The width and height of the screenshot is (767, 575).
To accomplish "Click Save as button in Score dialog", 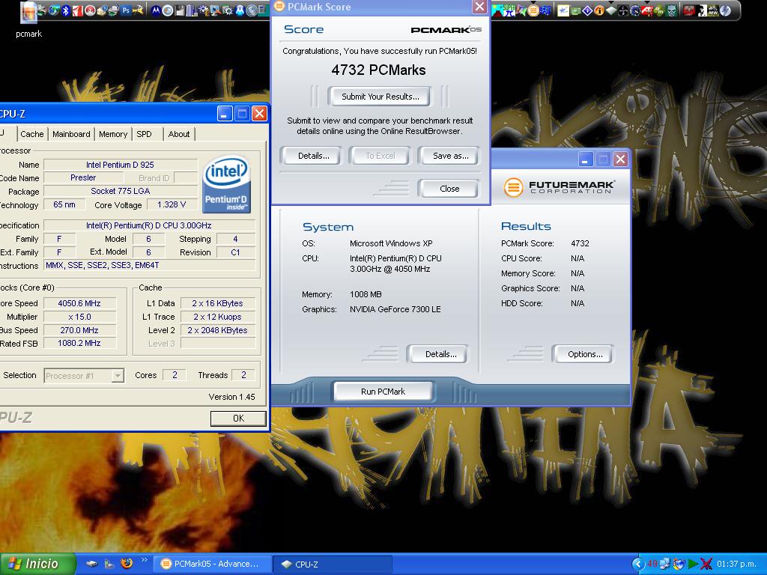I will coord(450,156).
